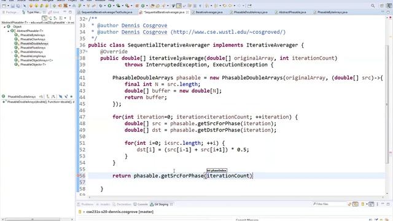Open SequentialIterativeAveragerTestSuite.java editor tab
This screenshot has height=221, width=393.
click(105, 12)
